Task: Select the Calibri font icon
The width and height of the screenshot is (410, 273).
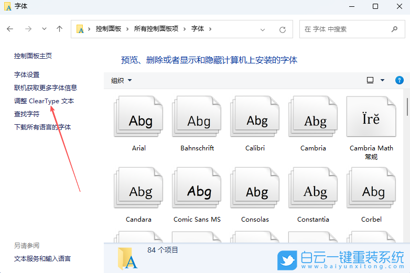Action: coord(255,116)
